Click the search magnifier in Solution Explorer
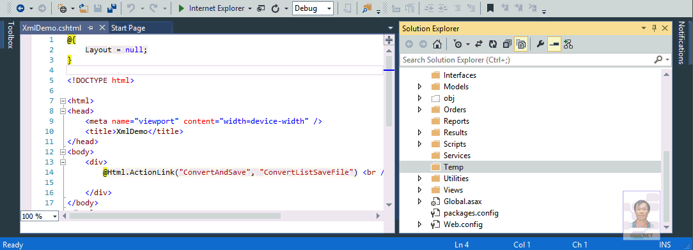Image resolution: width=693 pixels, height=250 pixels. (x=658, y=59)
